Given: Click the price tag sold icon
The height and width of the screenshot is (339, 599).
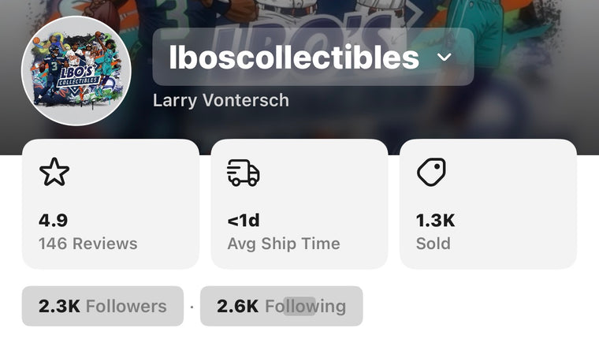Looking at the screenshot, I should click(x=432, y=172).
